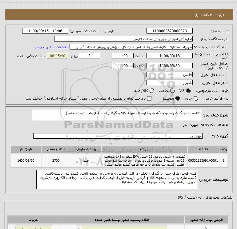Click the شهر محل تحویل field شیراز
Viewport: 237px width, 229px height.
click(x=169, y=82)
